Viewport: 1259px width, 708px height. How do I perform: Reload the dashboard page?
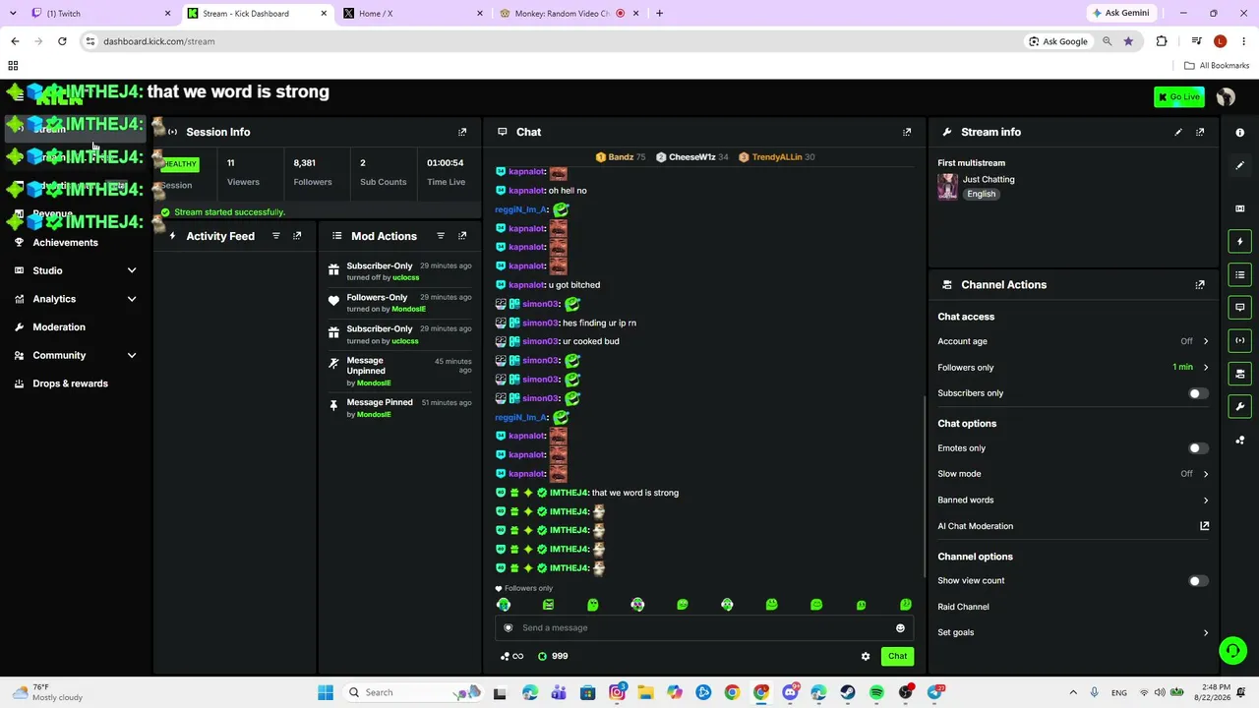[x=62, y=41]
